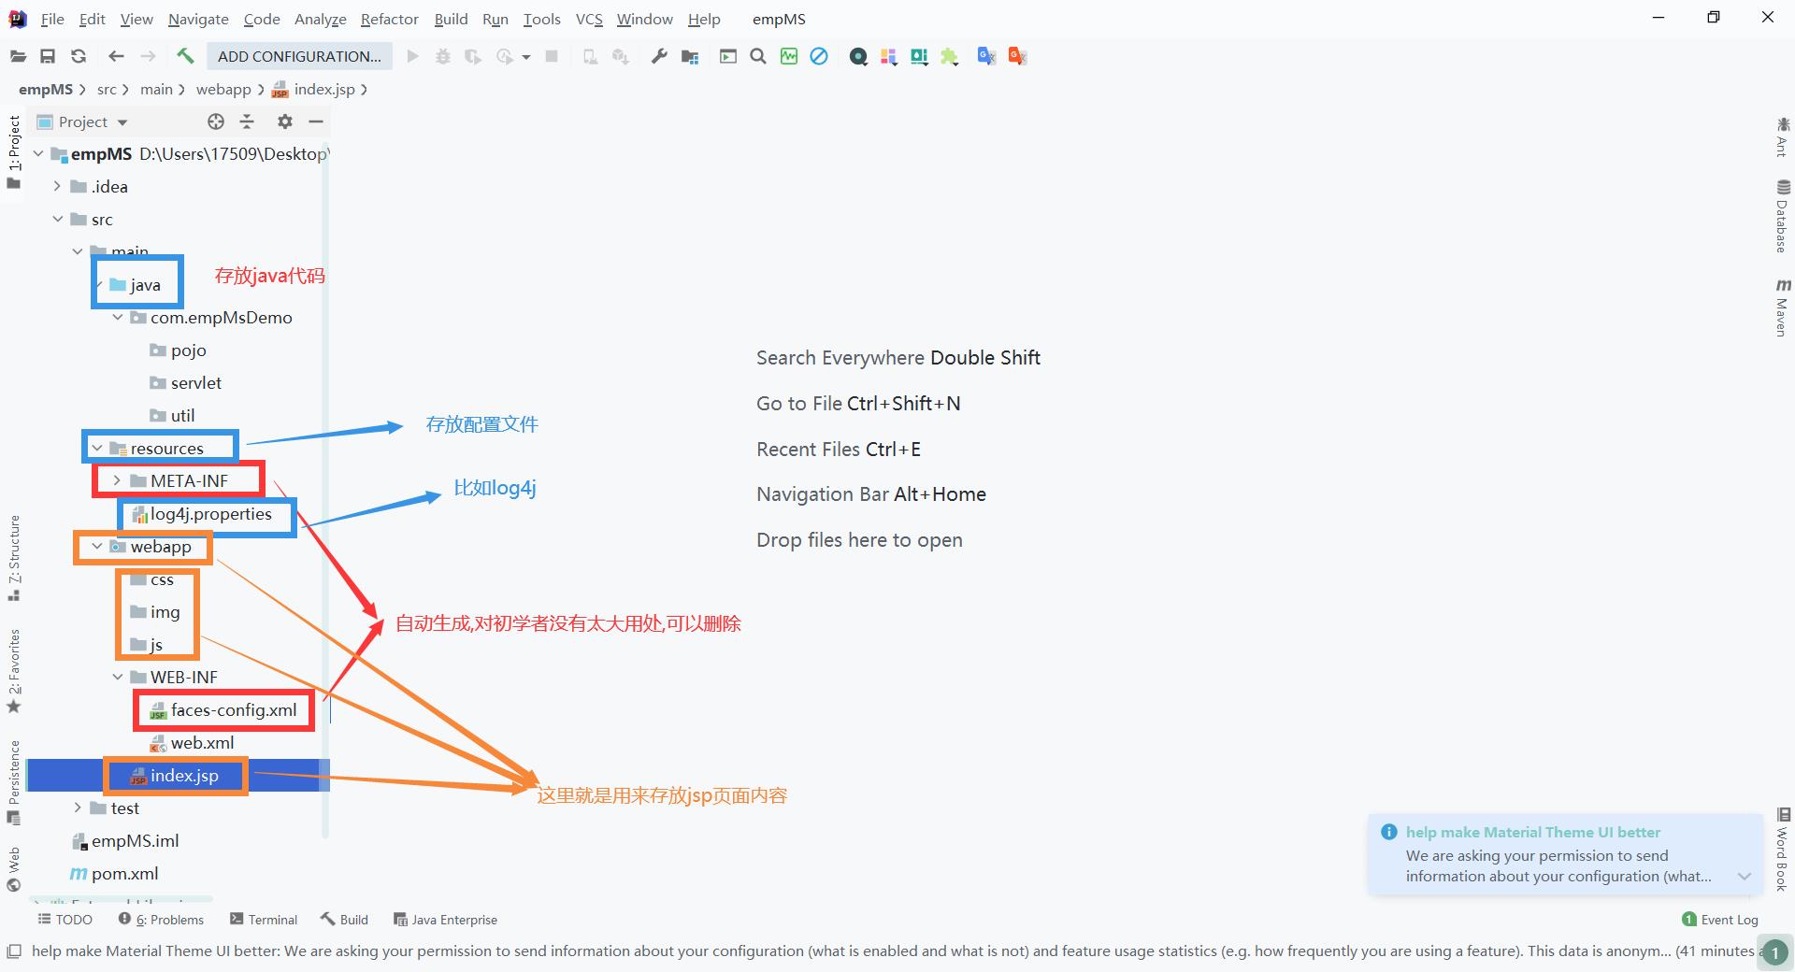Navigate forward with the right arrow icon
Viewport: 1795px width, 972px height.
tap(148, 56)
